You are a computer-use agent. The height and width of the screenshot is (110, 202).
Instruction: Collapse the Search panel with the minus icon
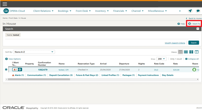198,29
